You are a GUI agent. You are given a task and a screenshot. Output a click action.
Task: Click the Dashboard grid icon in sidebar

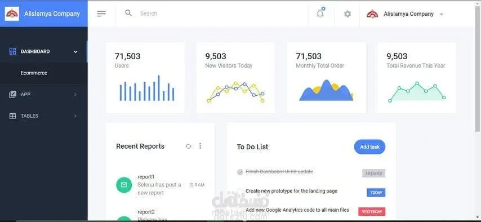pos(12,51)
